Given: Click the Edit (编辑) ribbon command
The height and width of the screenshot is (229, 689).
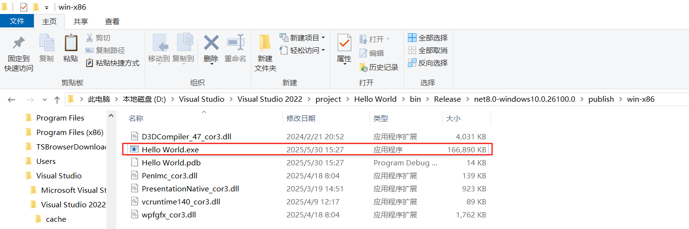Looking at the screenshot, I should pos(372,53).
